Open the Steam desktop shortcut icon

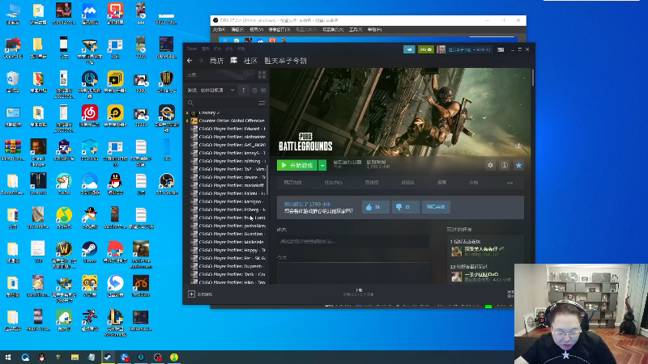pyautogui.click(x=90, y=252)
